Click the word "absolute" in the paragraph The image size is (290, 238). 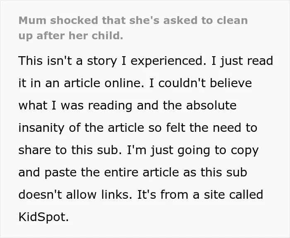pyautogui.click(x=211, y=105)
